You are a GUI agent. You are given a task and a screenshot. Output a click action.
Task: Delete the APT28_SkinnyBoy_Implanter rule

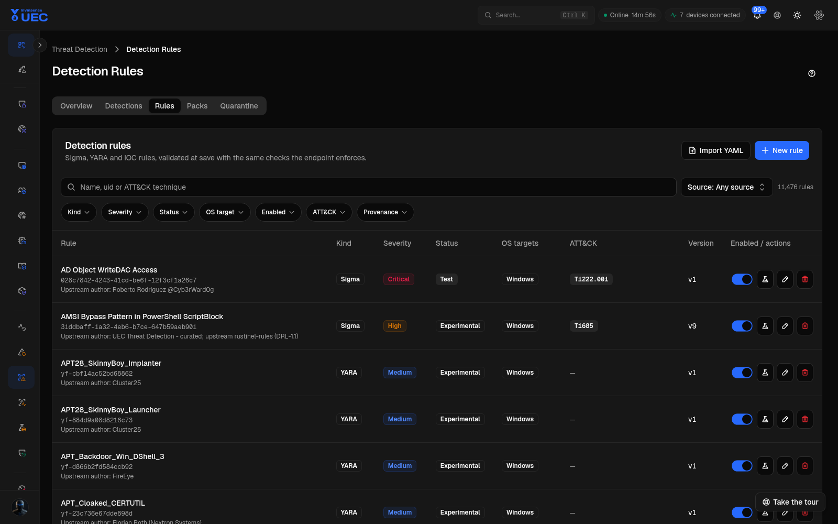pos(805,373)
